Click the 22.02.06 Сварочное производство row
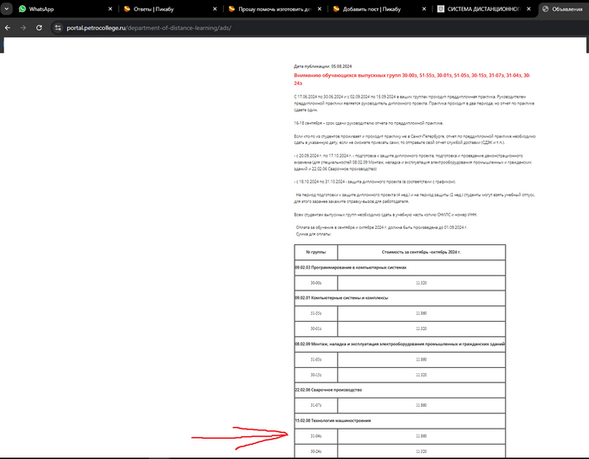589x459 pixels. pyautogui.click(x=400, y=390)
